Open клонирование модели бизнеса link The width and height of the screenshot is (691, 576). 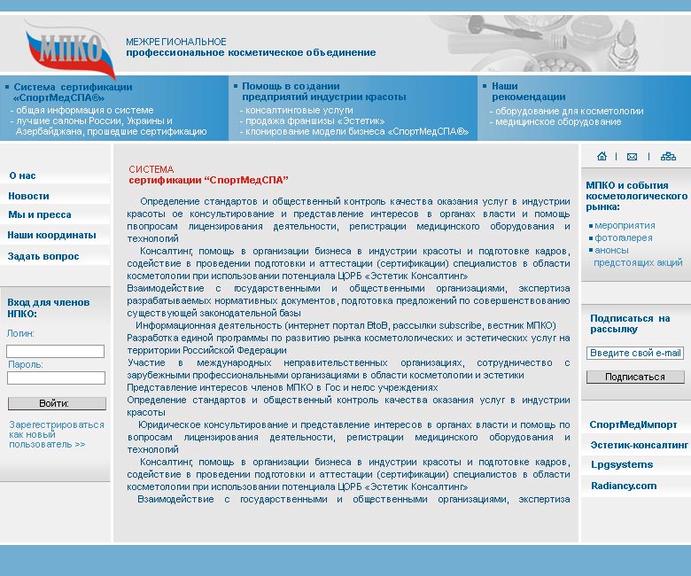click(x=354, y=131)
